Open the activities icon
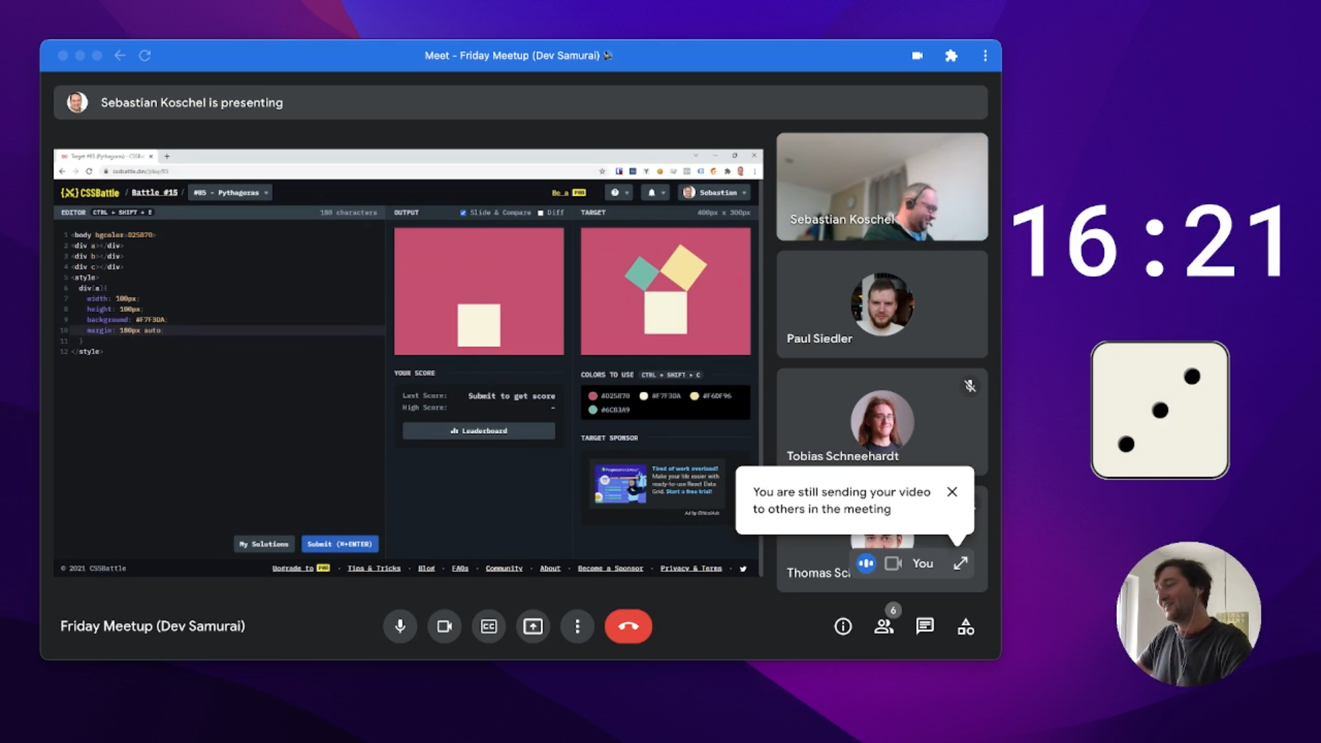The image size is (1321, 743). click(x=966, y=626)
